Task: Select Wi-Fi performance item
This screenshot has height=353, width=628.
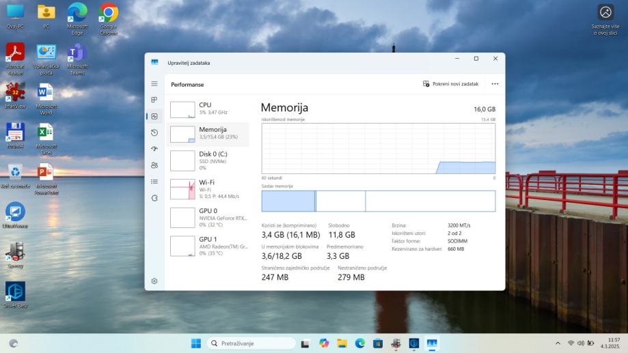Action: (x=208, y=189)
